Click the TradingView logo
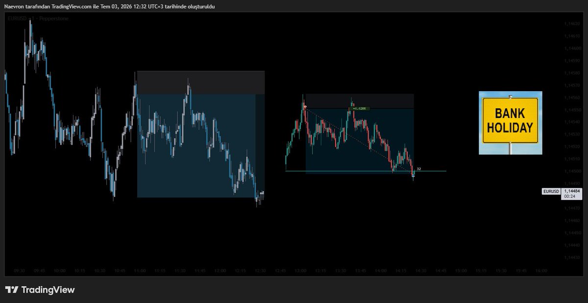Viewport: 588px width, 303px height. pos(40,290)
